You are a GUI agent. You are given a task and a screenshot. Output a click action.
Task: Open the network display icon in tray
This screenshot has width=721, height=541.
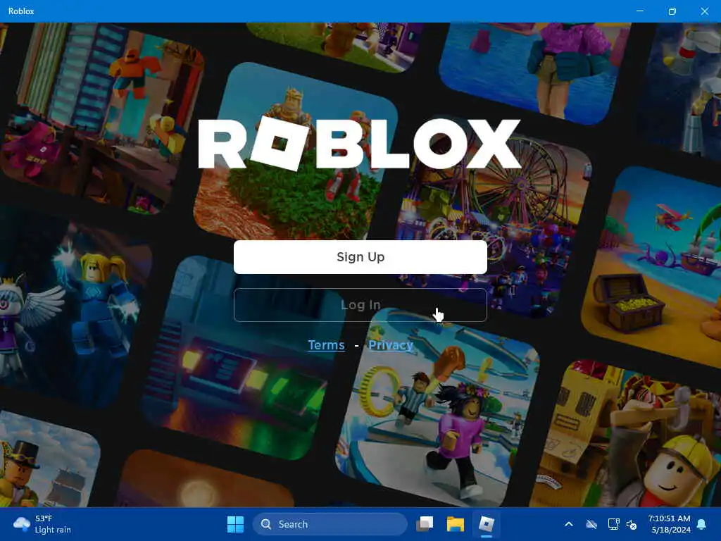coord(613,524)
